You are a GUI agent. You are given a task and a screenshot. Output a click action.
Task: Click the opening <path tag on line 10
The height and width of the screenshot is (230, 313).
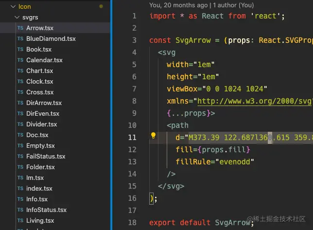tap(178, 125)
